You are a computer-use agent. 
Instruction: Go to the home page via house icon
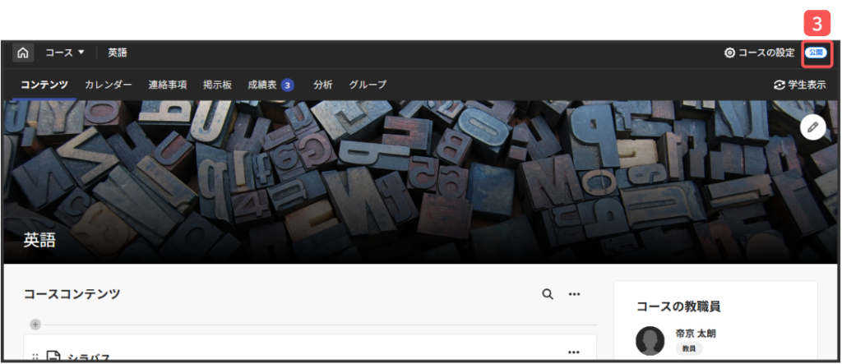pyautogui.click(x=23, y=53)
